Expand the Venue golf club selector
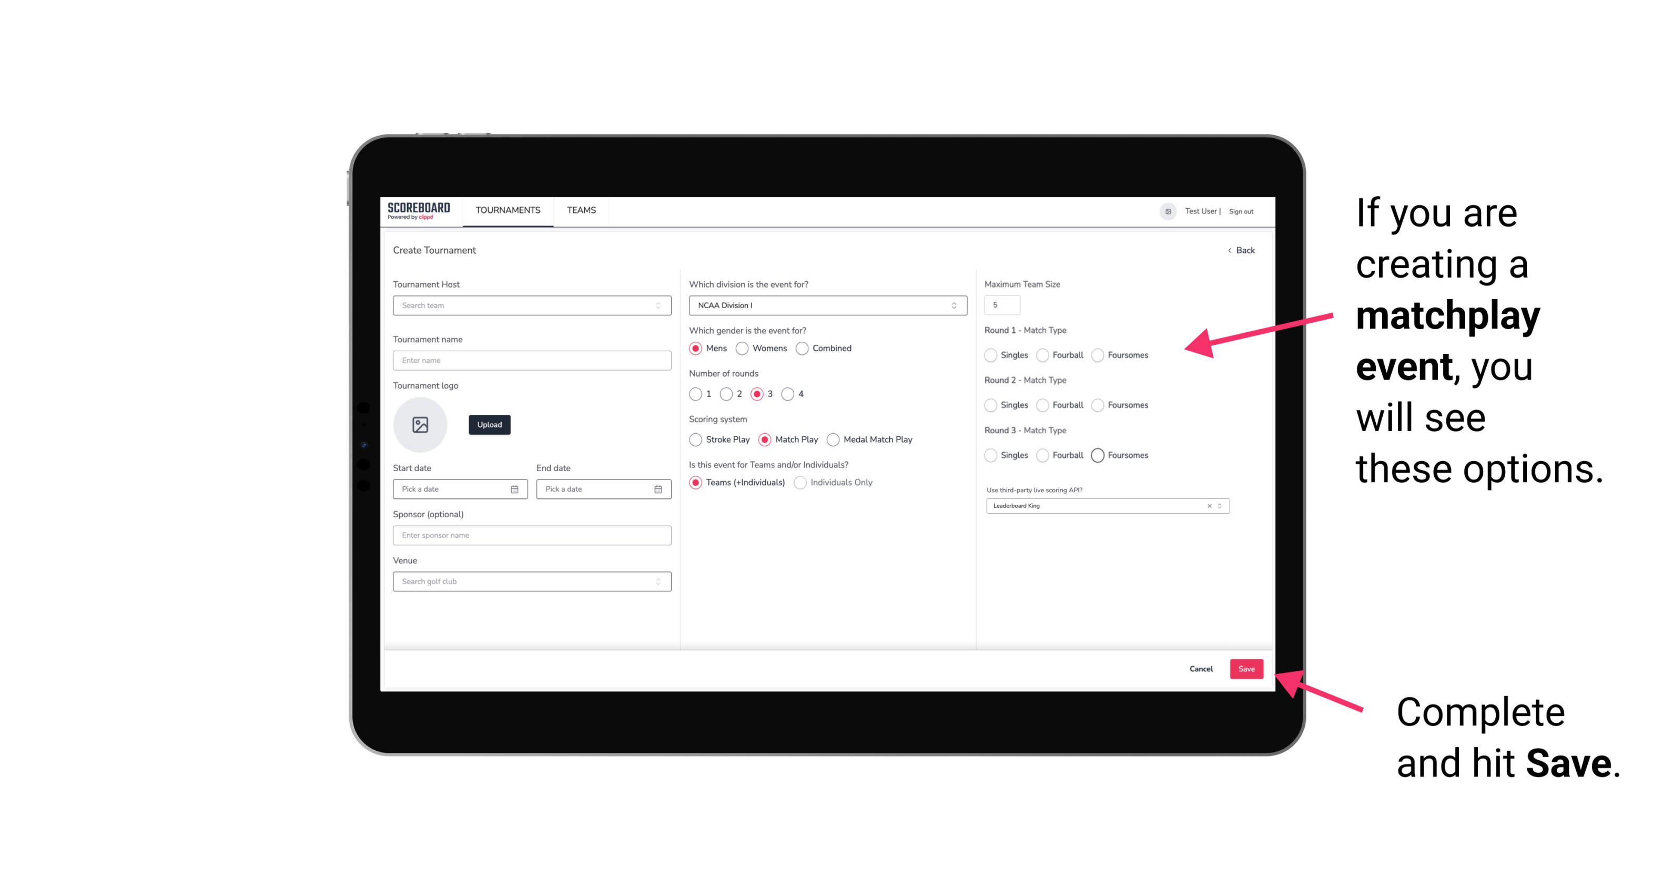1653x889 pixels. pyautogui.click(x=657, y=581)
